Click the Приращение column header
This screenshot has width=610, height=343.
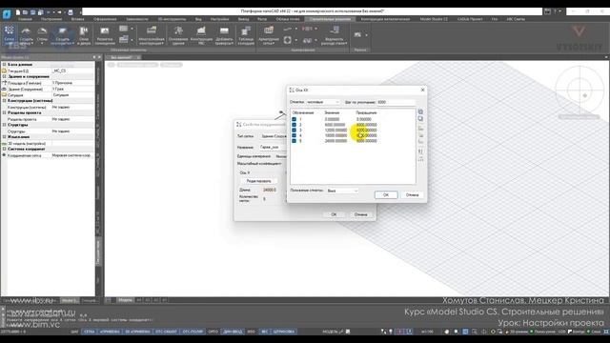[x=366, y=112]
